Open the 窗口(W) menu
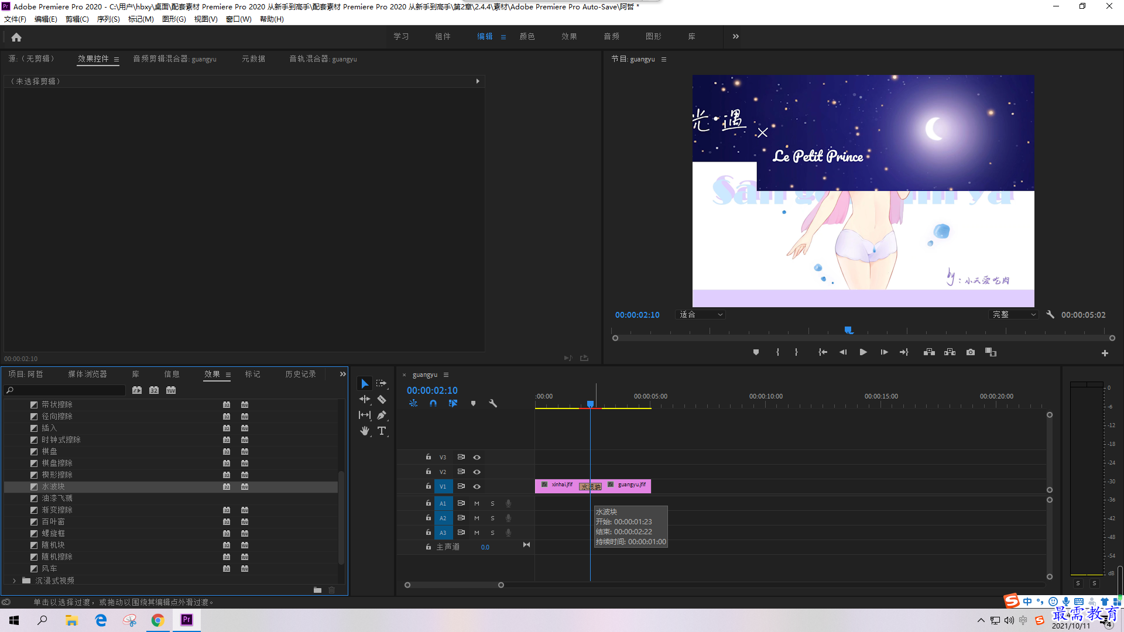The image size is (1124, 632). [x=239, y=19]
